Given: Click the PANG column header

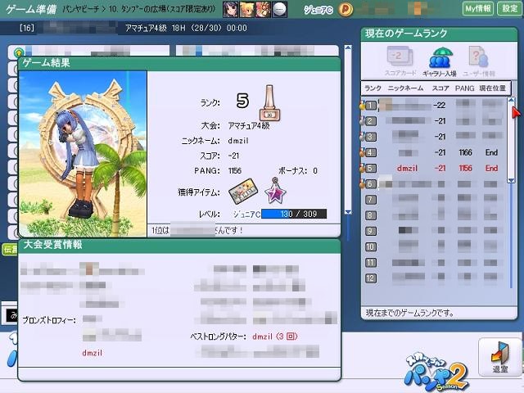Looking at the screenshot, I should click(x=464, y=88).
